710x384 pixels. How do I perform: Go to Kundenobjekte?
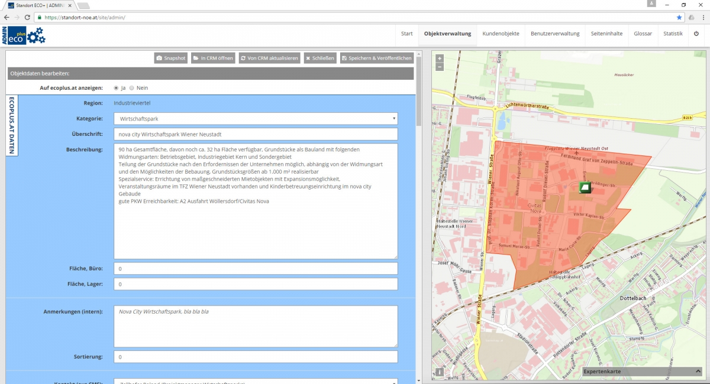(x=501, y=34)
